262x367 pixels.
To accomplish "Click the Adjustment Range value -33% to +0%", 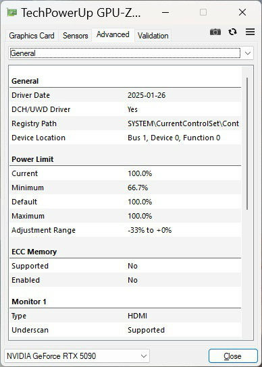I will click(x=149, y=230).
